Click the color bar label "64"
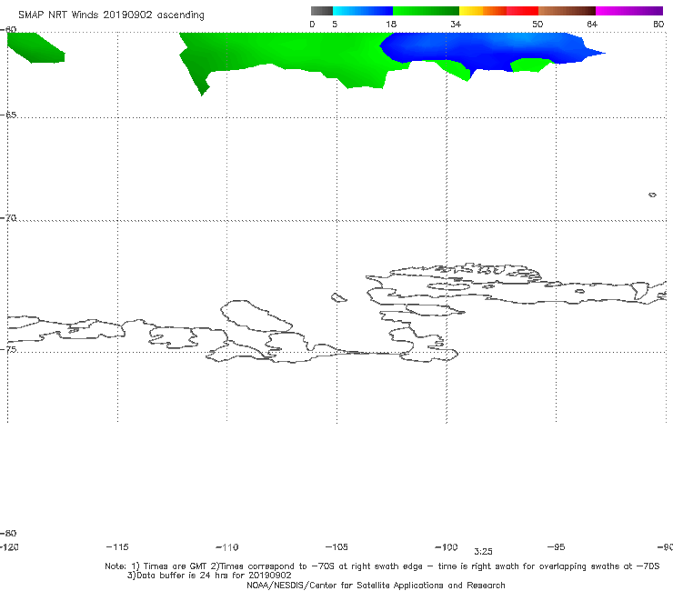 [592, 24]
